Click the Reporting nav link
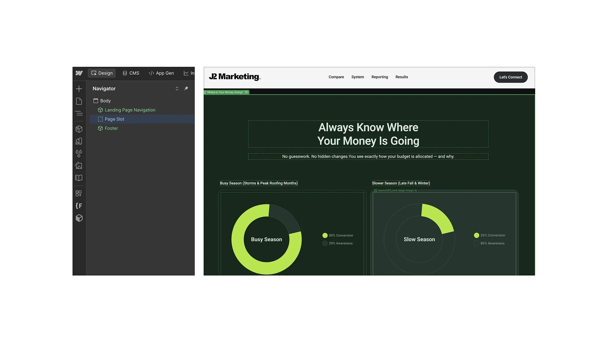 point(379,77)
